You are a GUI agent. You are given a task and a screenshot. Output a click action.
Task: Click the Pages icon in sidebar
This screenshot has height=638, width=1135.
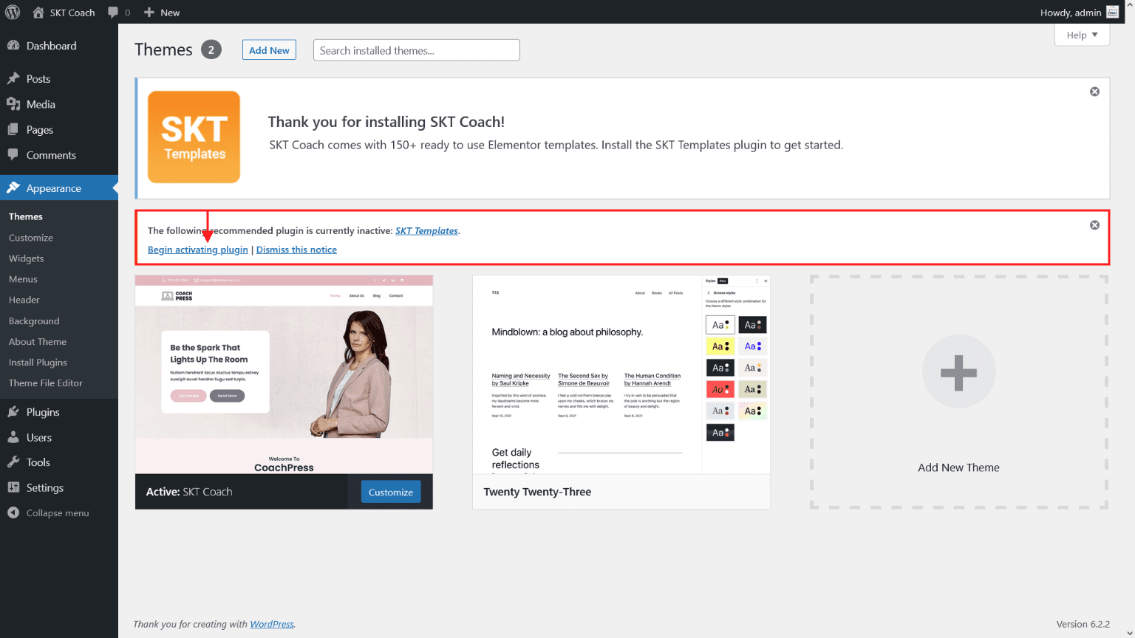13,129
